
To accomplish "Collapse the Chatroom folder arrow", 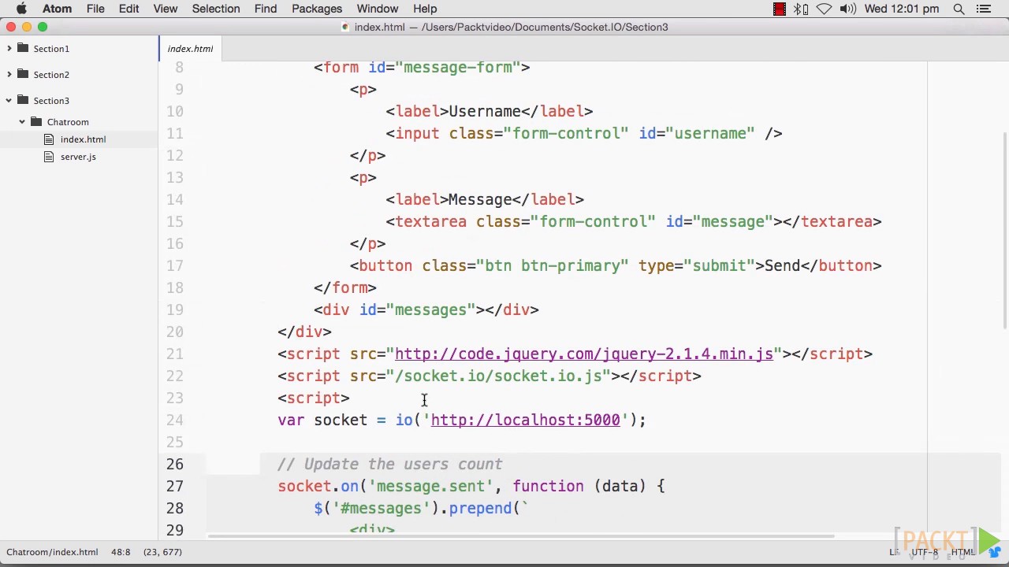I will pos(22,122).
